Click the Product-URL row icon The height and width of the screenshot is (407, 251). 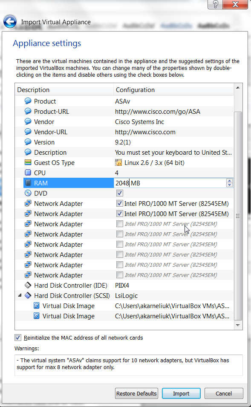(28, 111)
